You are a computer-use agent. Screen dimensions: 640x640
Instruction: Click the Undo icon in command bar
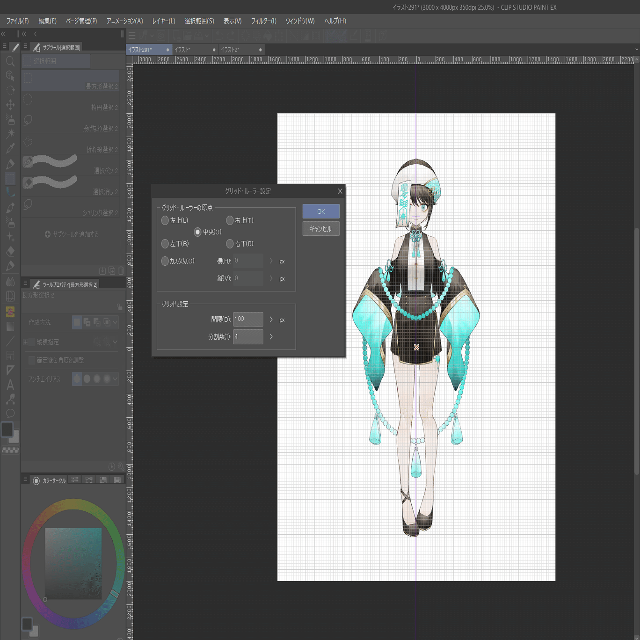pyautogui.click(x=219, y=36)
